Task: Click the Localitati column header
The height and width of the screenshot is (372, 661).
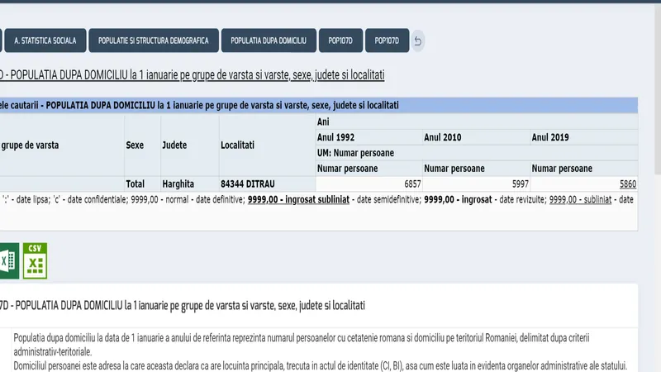Action: [238, 145]
